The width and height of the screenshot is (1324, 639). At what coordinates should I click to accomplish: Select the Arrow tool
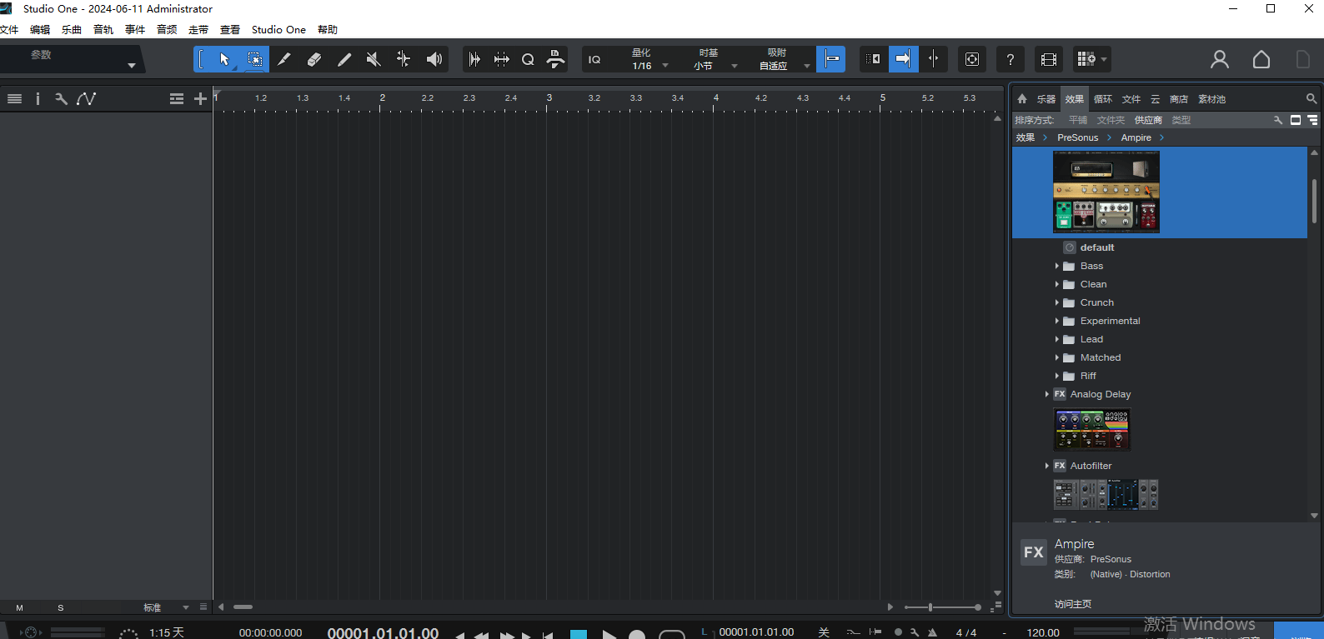pos(224,59)
